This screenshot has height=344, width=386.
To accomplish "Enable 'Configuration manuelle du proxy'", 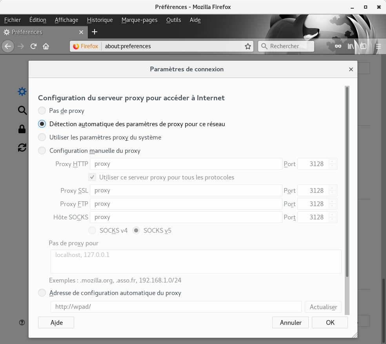I will (42, 150).
